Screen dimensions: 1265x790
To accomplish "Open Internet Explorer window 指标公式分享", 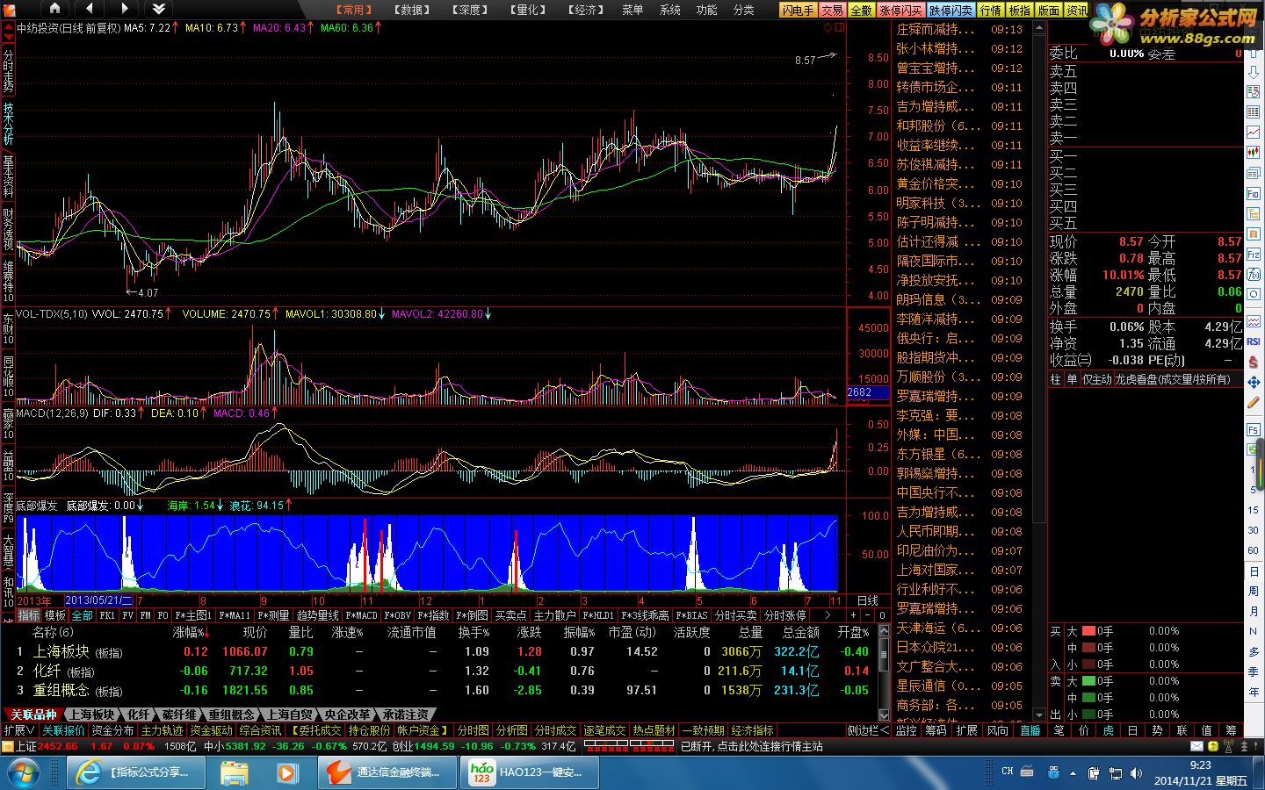I will 136,772.
